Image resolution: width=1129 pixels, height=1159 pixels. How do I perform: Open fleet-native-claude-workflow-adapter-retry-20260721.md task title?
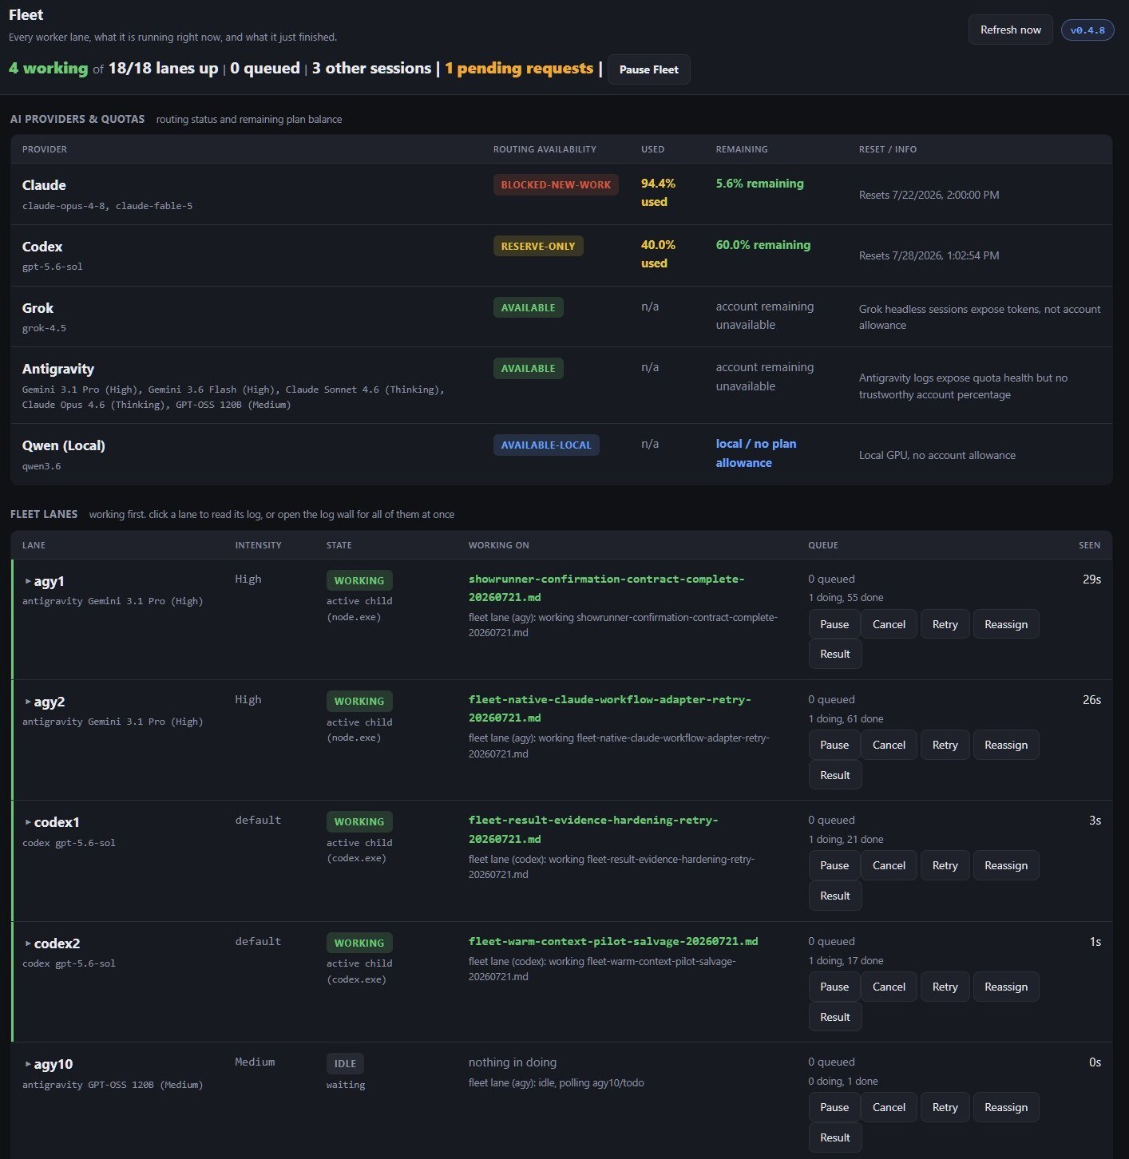609,709
